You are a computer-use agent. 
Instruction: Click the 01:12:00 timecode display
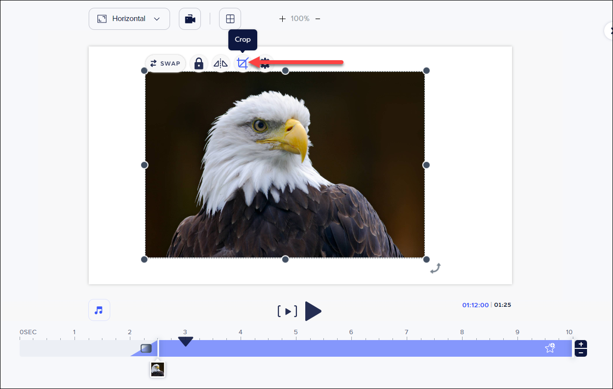pos(475,304)
